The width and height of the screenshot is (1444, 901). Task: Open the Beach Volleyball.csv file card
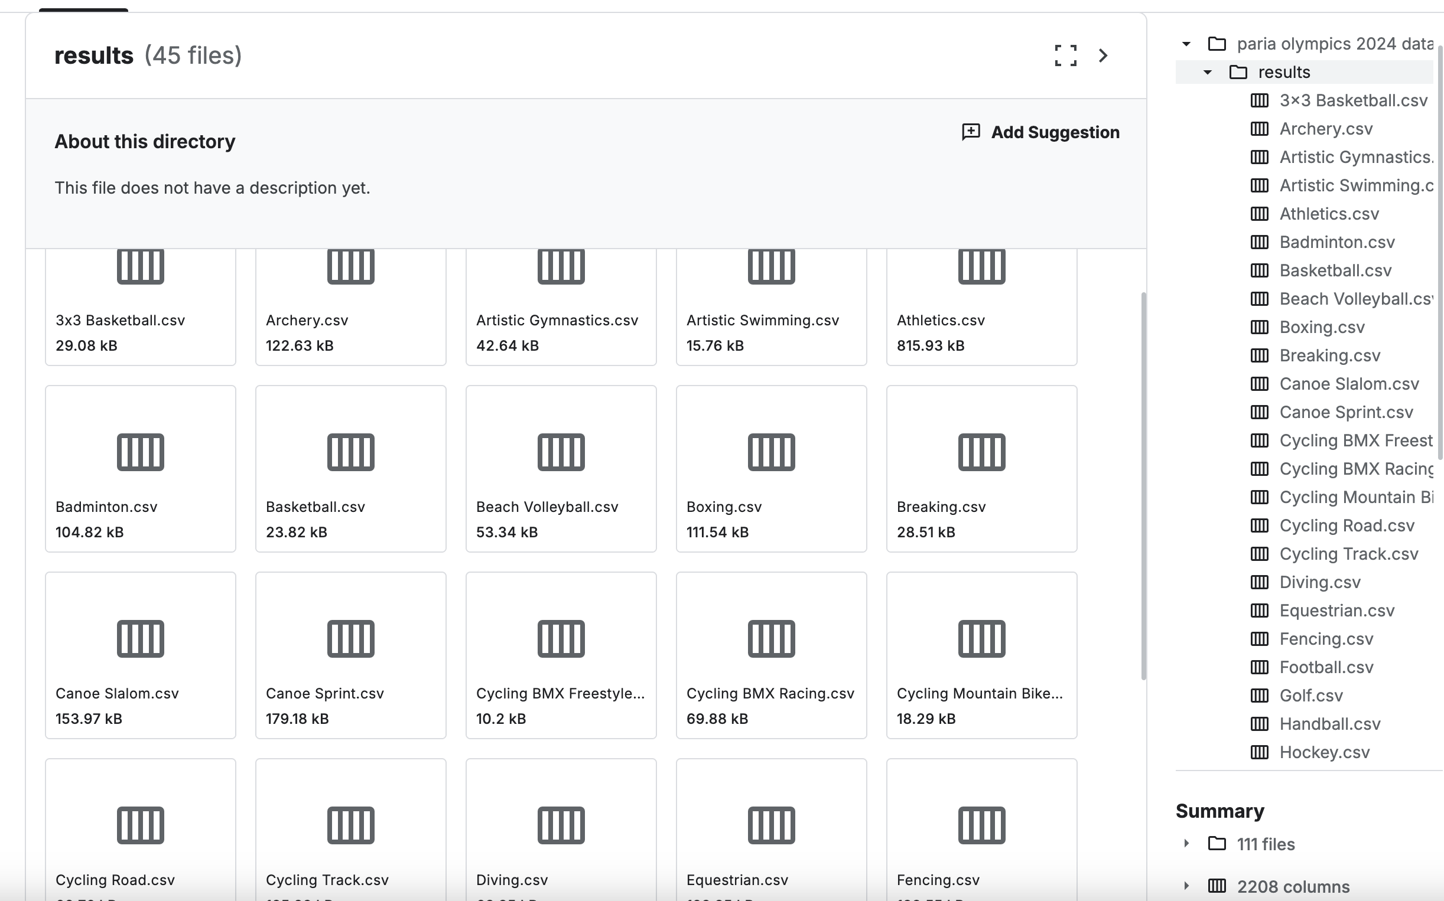point(561,468)
